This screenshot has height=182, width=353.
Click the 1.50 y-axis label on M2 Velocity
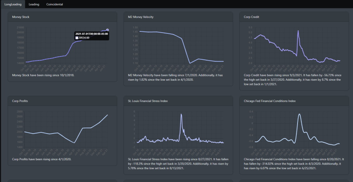click(135, 28)
